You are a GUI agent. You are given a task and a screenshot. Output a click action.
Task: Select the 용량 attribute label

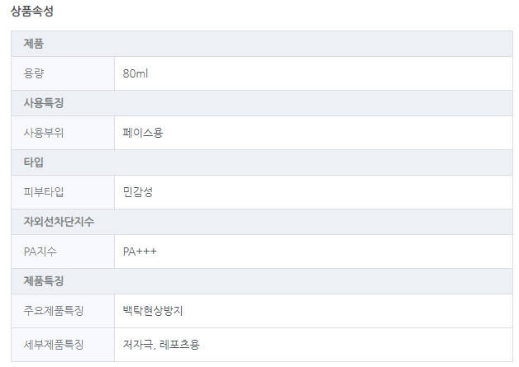pyautogui.click(x=34, y=73)
